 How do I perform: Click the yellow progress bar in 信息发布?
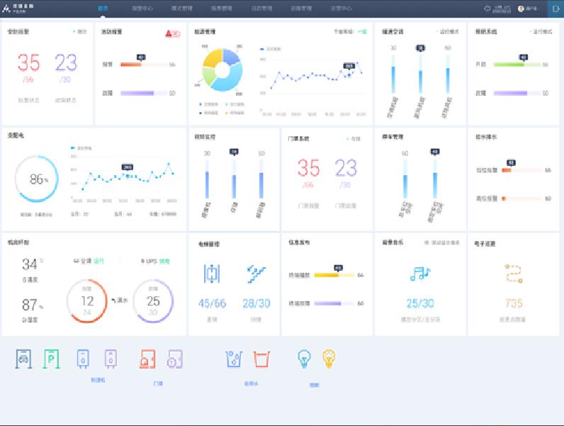pyautogui.click(x=327, y=275)
